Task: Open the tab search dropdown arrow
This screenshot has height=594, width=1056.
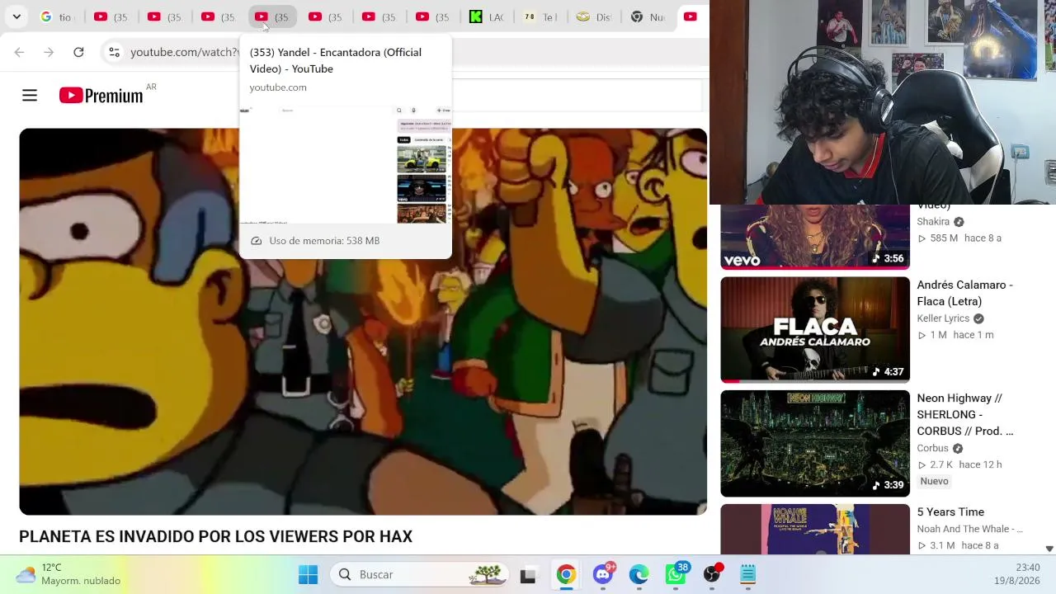Action: [x=16, y=16]
